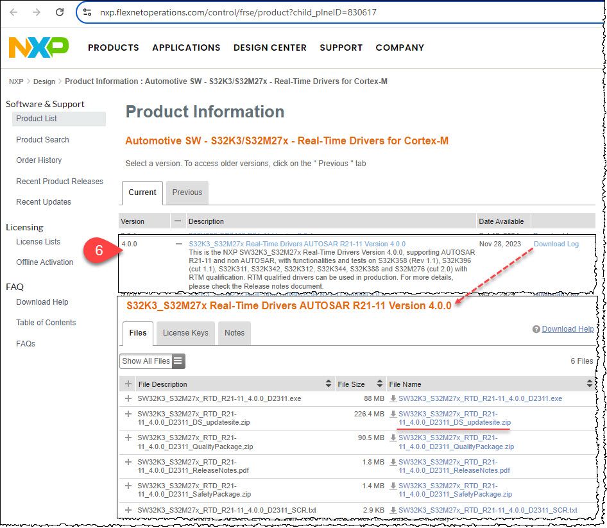Open the Real-Time Drivers Version 4.0.0 link
Viewport: 607px width, 528px height.
click(x=297, y=244)
